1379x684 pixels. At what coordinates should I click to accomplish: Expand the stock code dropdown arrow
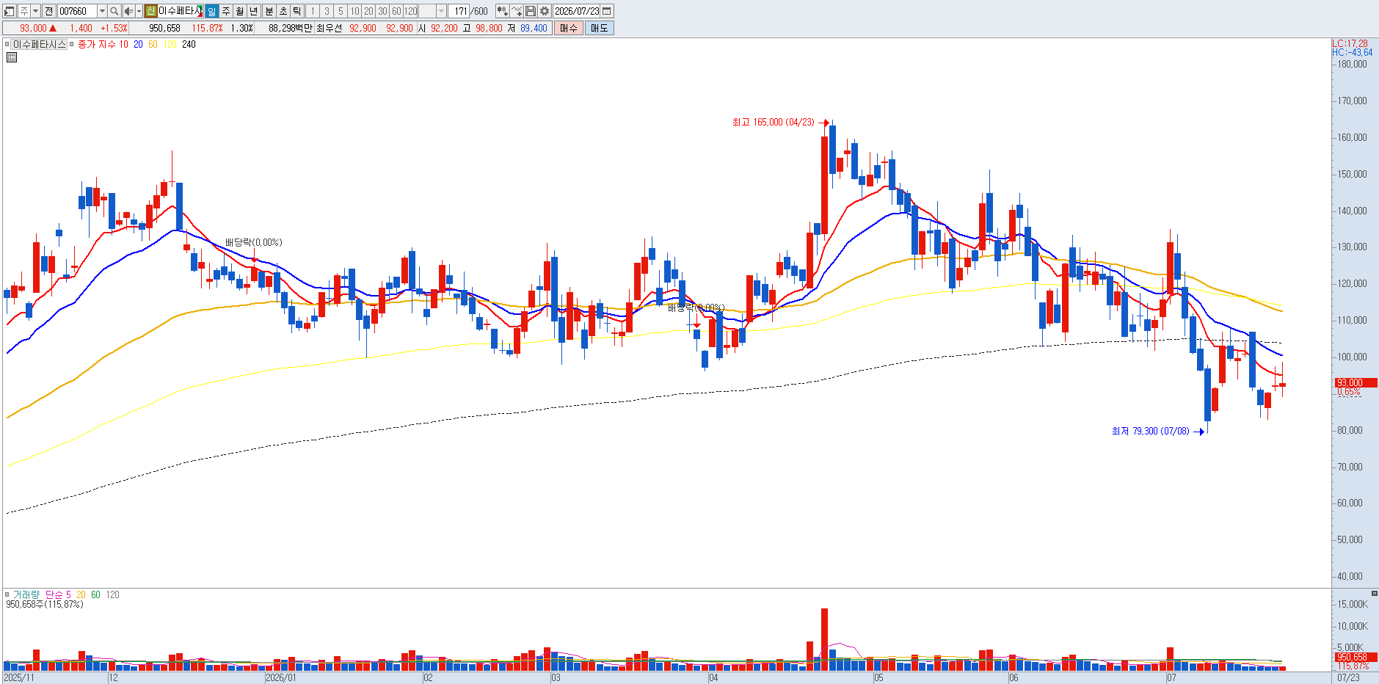click(x=102, y=11)
